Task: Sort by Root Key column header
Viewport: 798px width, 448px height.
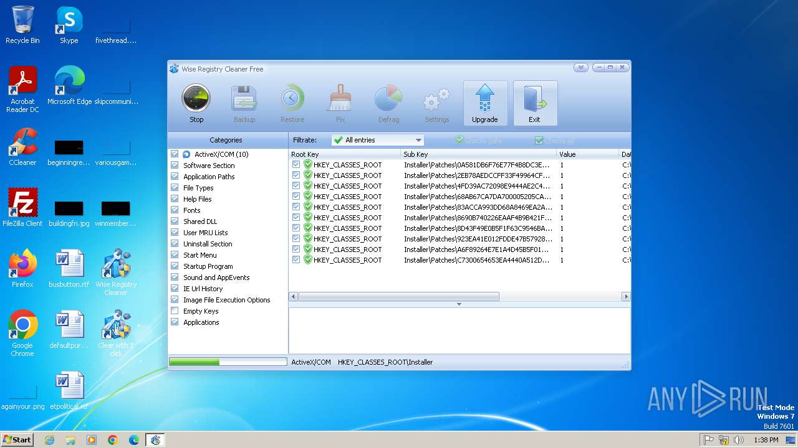Action: [345, 154]
